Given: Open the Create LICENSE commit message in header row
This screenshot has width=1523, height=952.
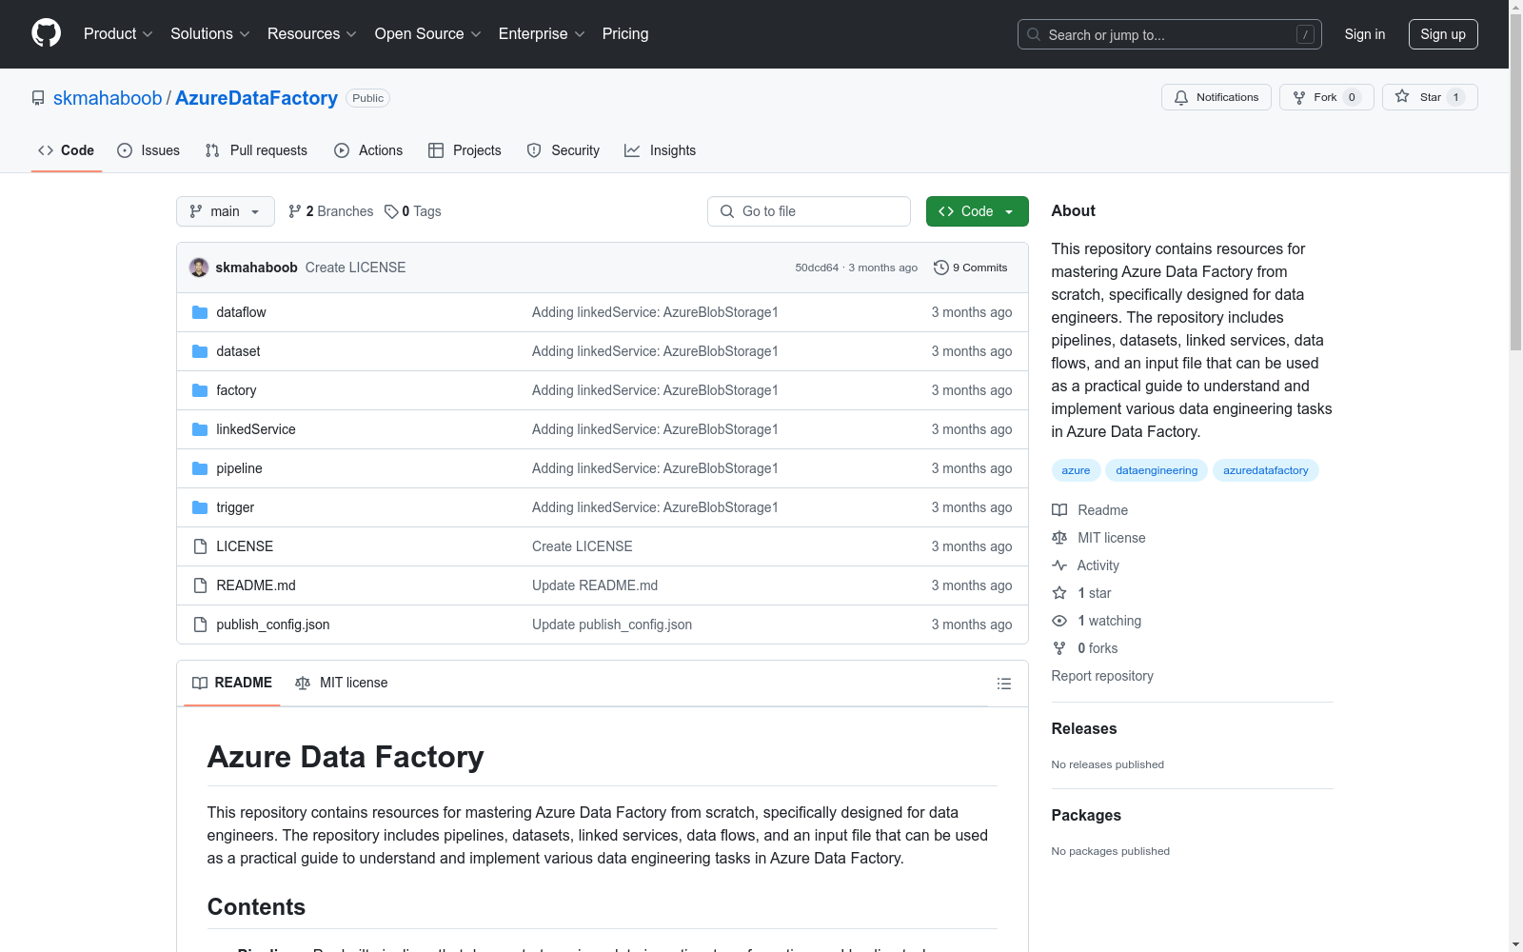Looking at the screenshot, I should pos(355,268).
